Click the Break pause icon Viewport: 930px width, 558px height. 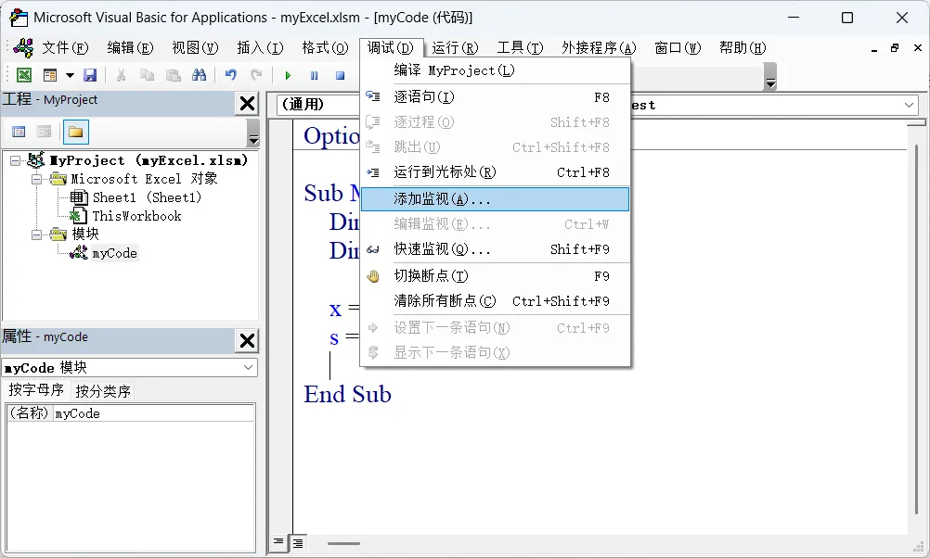click(314, 76)
